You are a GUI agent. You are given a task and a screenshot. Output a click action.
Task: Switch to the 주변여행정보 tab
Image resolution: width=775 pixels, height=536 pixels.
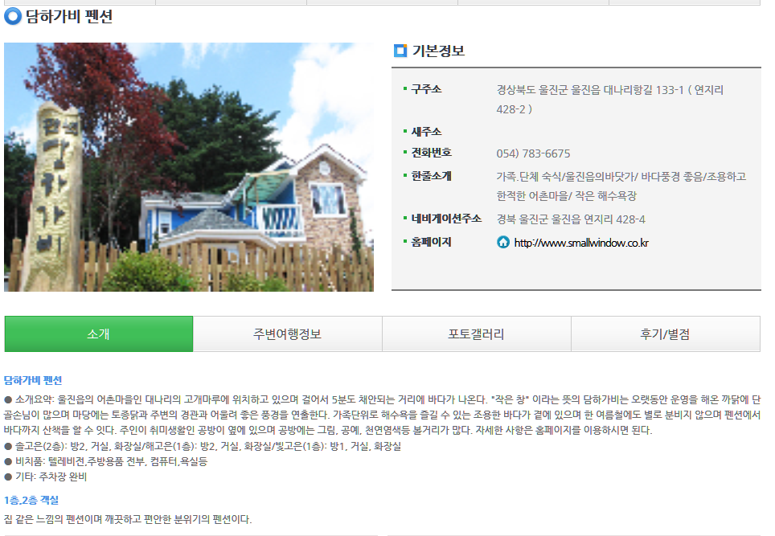pyautogui.click(x=288, y=334)
